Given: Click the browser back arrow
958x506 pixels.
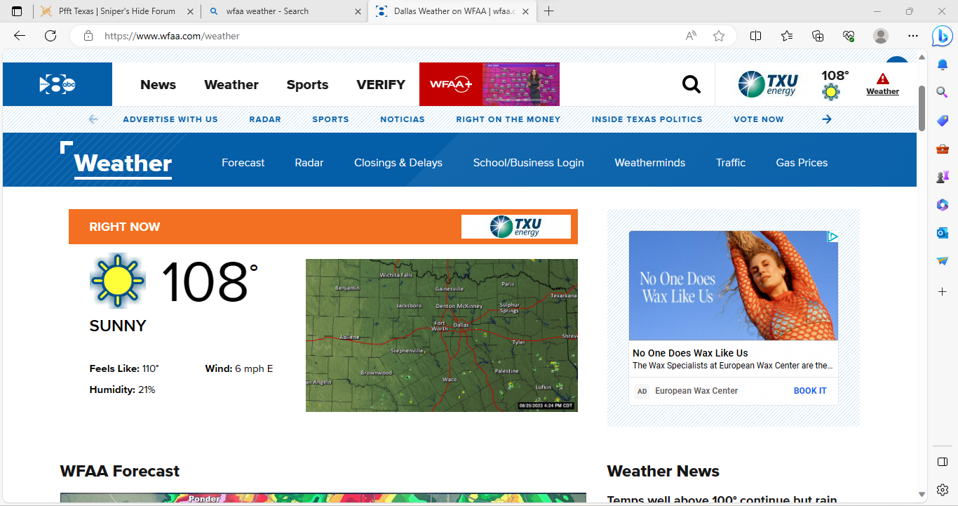Looking at the screenshot, I should click(x=20, y=36).
